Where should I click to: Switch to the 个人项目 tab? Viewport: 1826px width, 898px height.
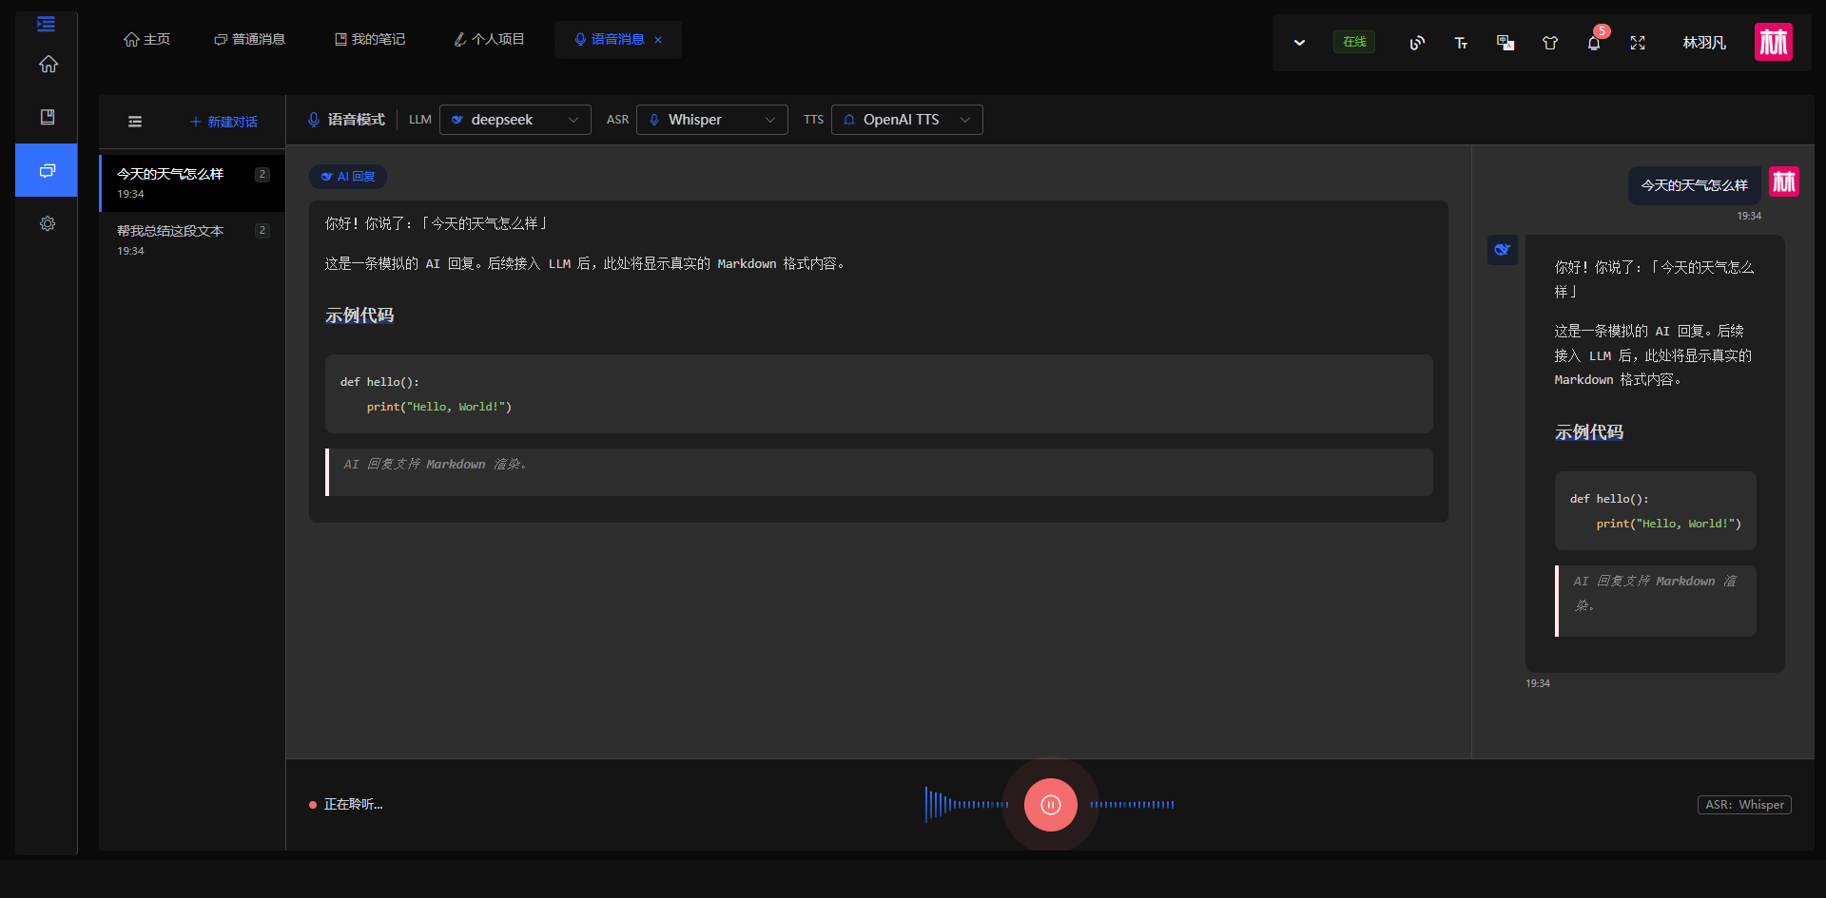(489, 39)
